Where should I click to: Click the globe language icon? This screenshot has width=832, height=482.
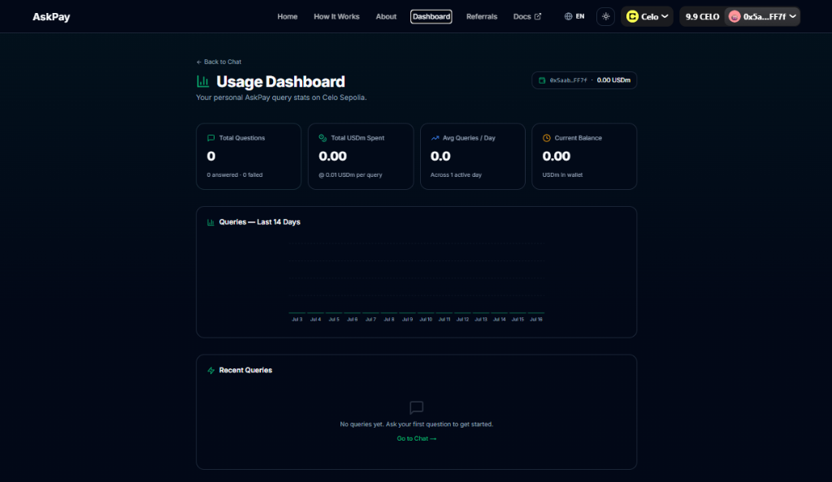coord(568,16)
